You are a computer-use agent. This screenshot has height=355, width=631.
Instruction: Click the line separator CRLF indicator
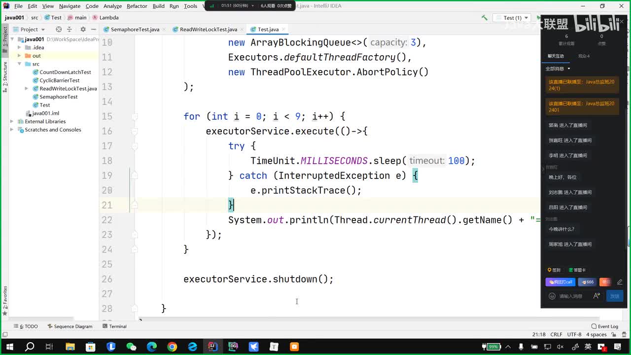pyautogui.click(x=556, y=335)
